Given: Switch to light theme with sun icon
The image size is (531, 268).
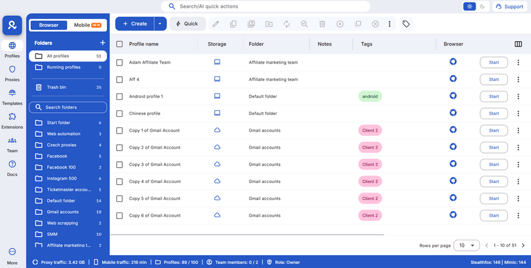Looking at the screenshot, I should (x=470, y=6).
